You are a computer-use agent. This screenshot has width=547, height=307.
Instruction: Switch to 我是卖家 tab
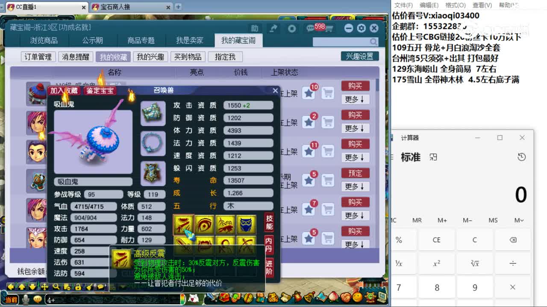(x=190, y=41)
